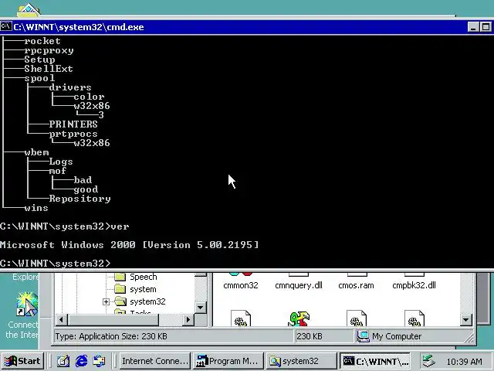Click folder tree horizontal scroll right arrow
Screen dimensions: 494x371
tap(188, 319)
